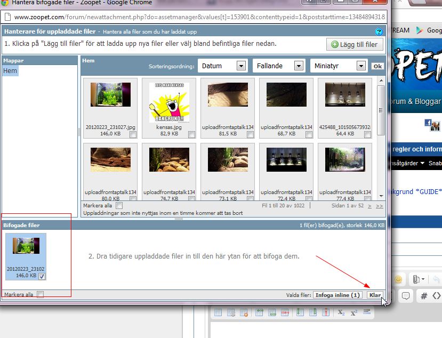Click the URL in the address bar
The image size is (442, 338).
199,17
